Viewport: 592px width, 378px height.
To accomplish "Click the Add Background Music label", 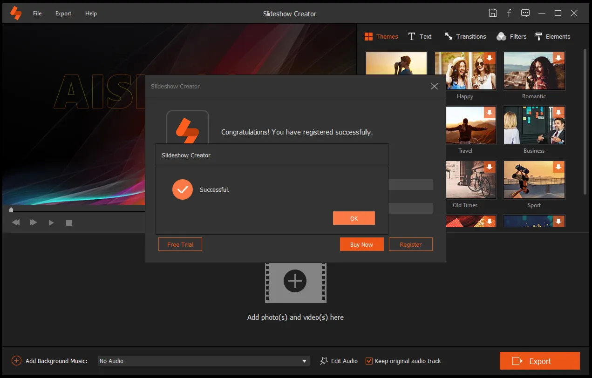I will tap(56, 361).
